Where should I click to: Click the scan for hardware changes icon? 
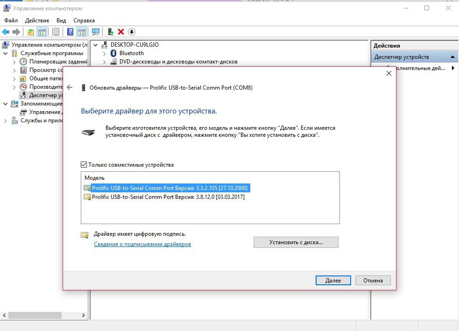(96, 32)
